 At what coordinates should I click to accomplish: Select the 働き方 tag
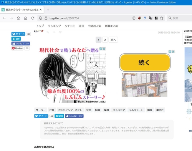pyautogui.click(x=160, y=110)
